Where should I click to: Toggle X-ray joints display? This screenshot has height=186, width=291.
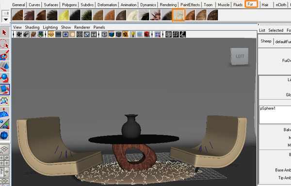(x=183, y=34)
